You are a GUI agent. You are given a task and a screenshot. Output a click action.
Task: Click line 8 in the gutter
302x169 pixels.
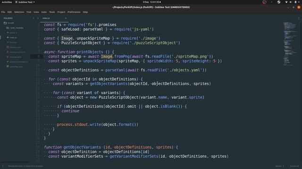(x=39, y=56)
